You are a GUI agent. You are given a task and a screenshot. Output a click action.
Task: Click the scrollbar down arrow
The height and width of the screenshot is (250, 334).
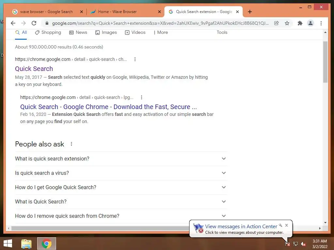325,223
